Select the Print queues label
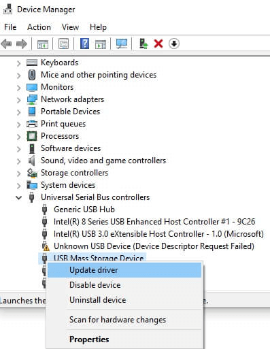The width and height of the screenshot is (270, 349). coord(63,124)
